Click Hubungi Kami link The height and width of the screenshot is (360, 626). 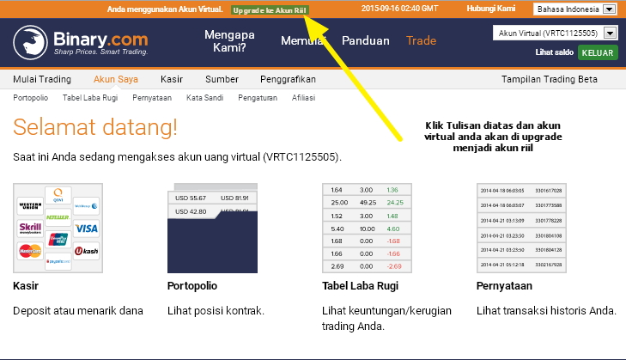(491, 9)
